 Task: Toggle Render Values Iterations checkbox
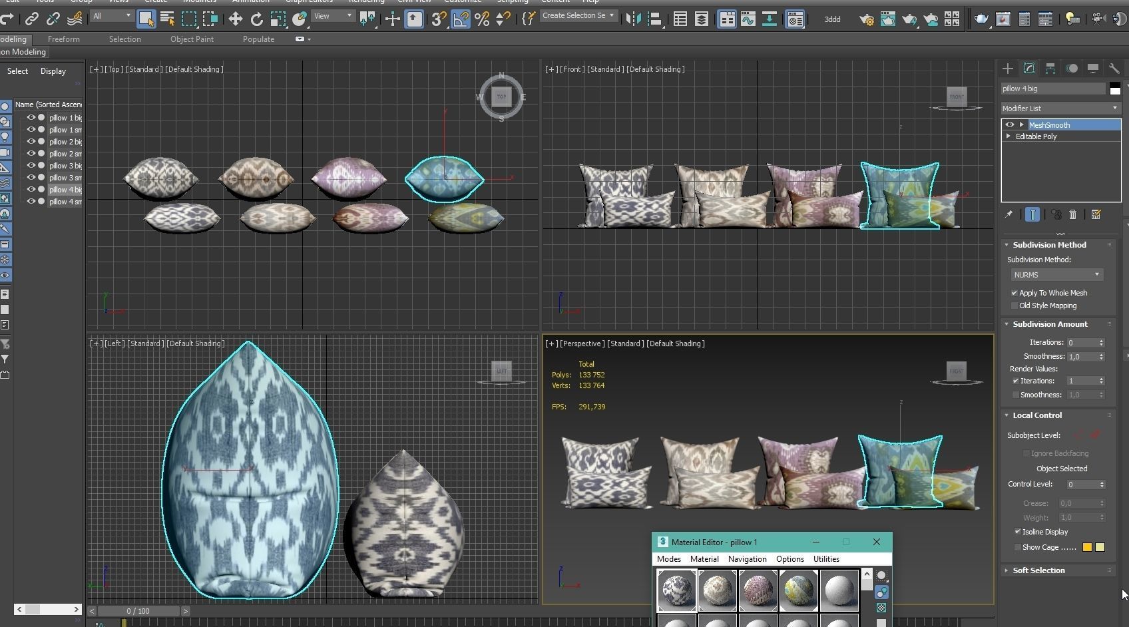[x=1016, y=381]
